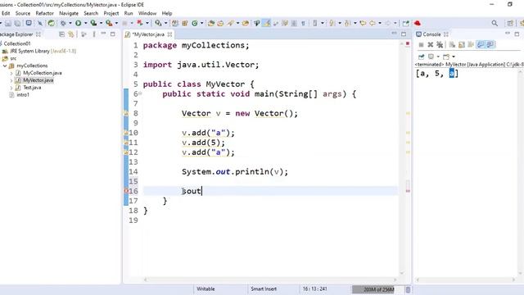The height and width of the screenshot is (295, 524).
Task: Open dropdown arrow next to Run button
Action: [x=85, y=23]
